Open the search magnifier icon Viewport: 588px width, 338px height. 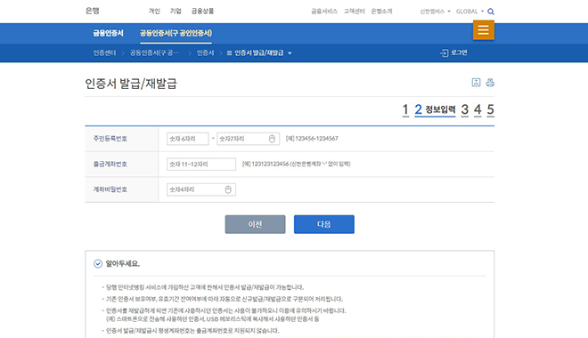pyautogui.click(x=491, y=12)
